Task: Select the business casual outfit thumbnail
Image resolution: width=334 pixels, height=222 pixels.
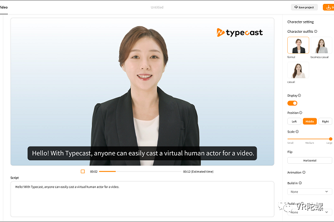Action: pyautogui.click(x=321, y=45)
